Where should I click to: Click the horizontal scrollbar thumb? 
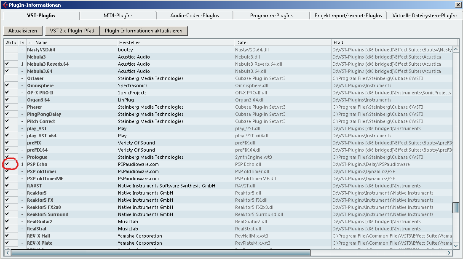click(161, 253)
